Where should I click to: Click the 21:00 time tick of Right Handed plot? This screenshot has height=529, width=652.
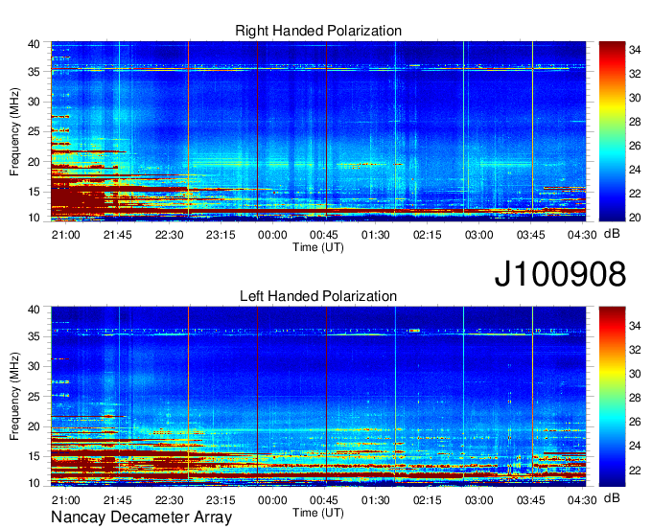point(66,235)
